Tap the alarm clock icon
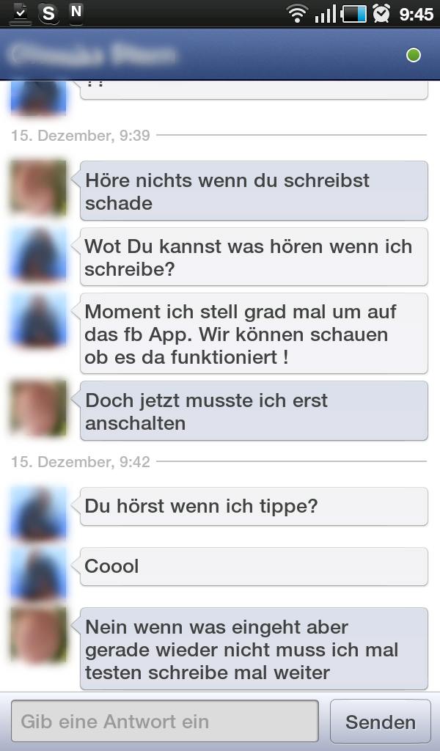Image resolution: width=440 pixels, height=751 pixels. pyautogui.click(x=381, y=13)
